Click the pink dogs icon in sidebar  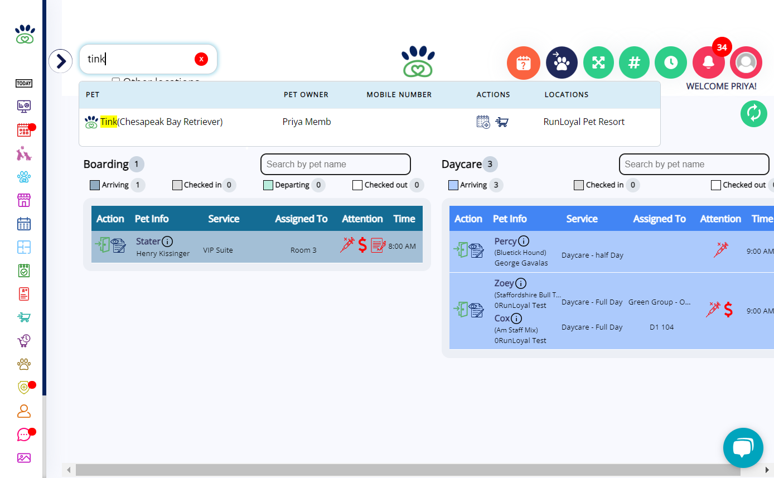click(x=24, y=153)
